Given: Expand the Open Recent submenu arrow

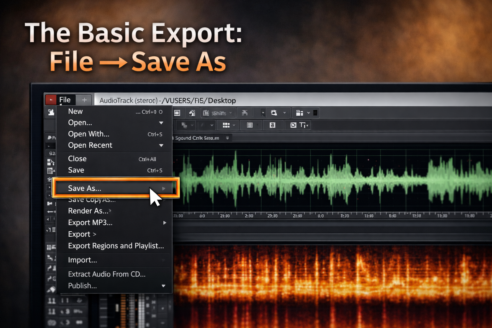Looking at the screenshot, I should (x=161, y=145).
